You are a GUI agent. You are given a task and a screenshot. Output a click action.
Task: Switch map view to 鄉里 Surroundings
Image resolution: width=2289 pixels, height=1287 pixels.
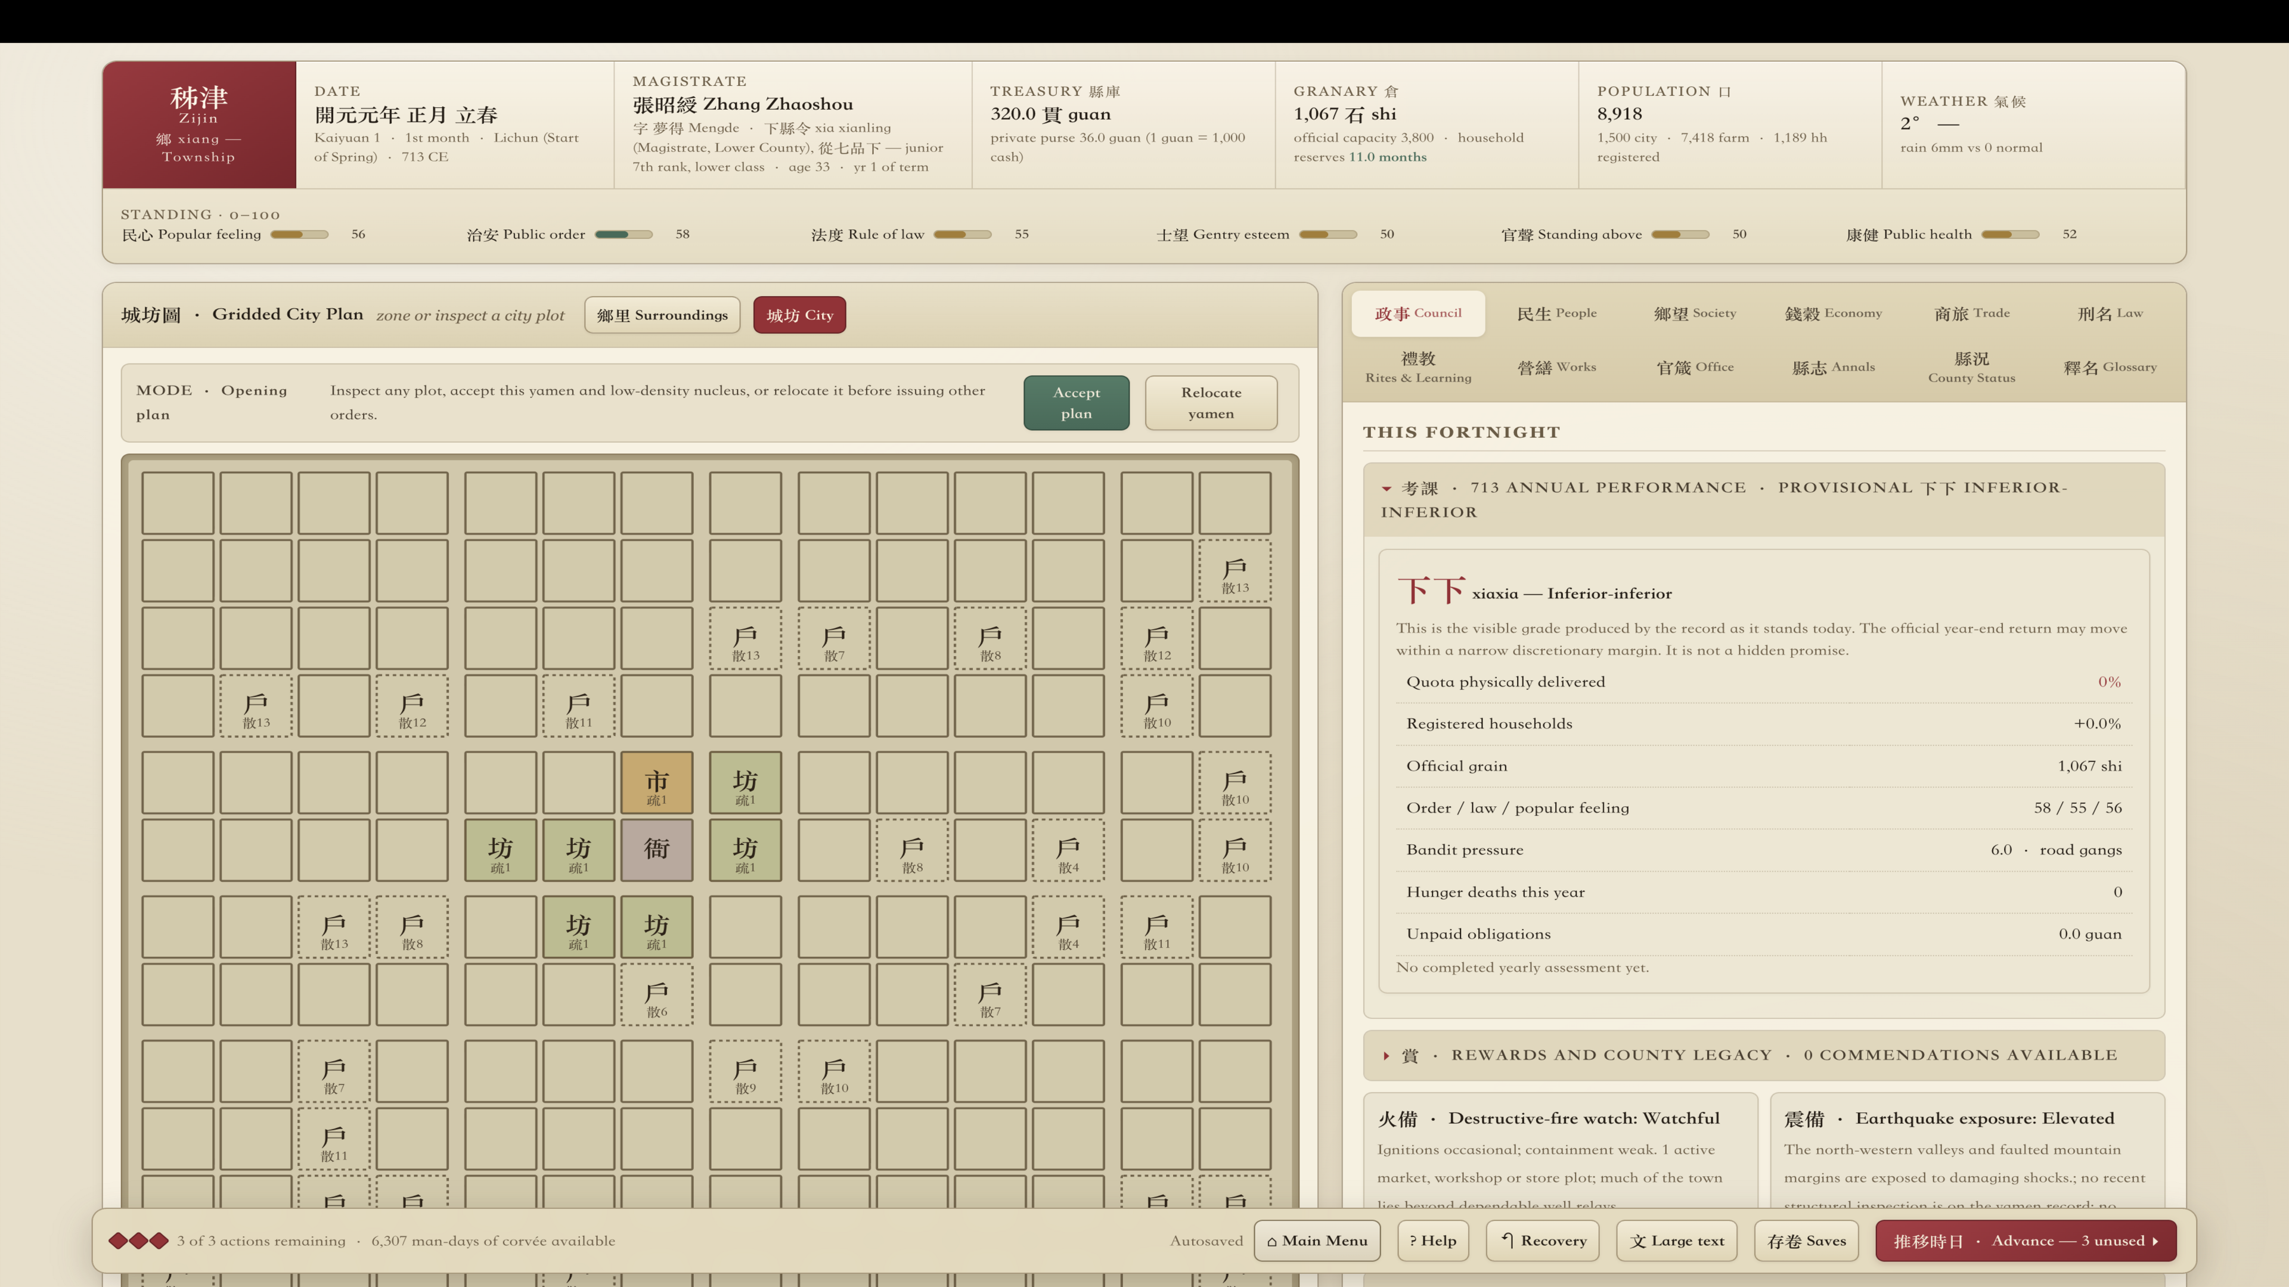pyautogui.click(x=662, y=315)
